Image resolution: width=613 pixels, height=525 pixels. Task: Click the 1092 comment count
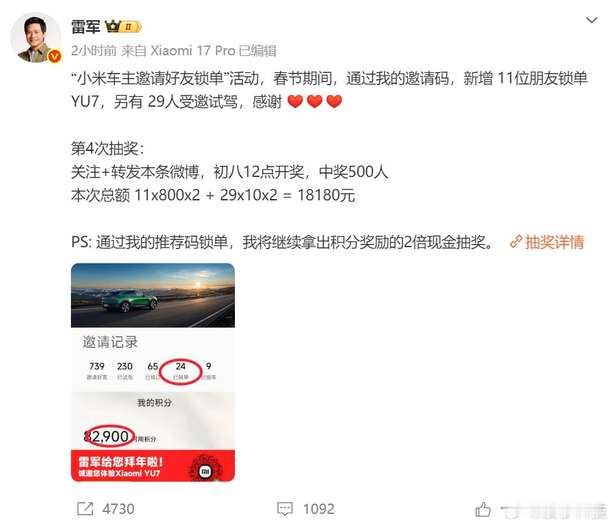click(x=319, y=509)
